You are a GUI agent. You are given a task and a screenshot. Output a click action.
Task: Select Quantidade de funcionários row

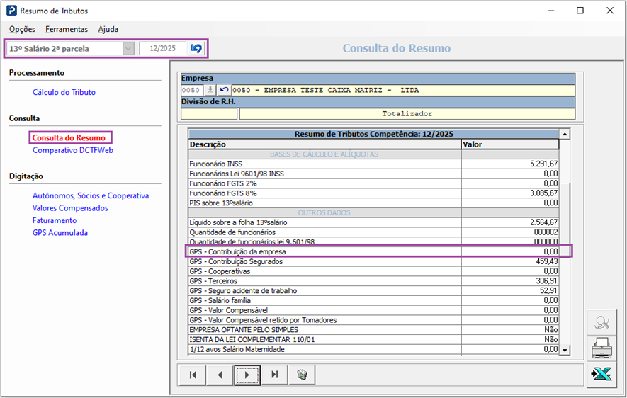373,232
